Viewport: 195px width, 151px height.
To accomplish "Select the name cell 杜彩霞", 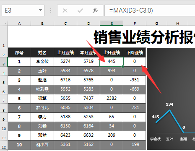I will click(x=42, y=89).
